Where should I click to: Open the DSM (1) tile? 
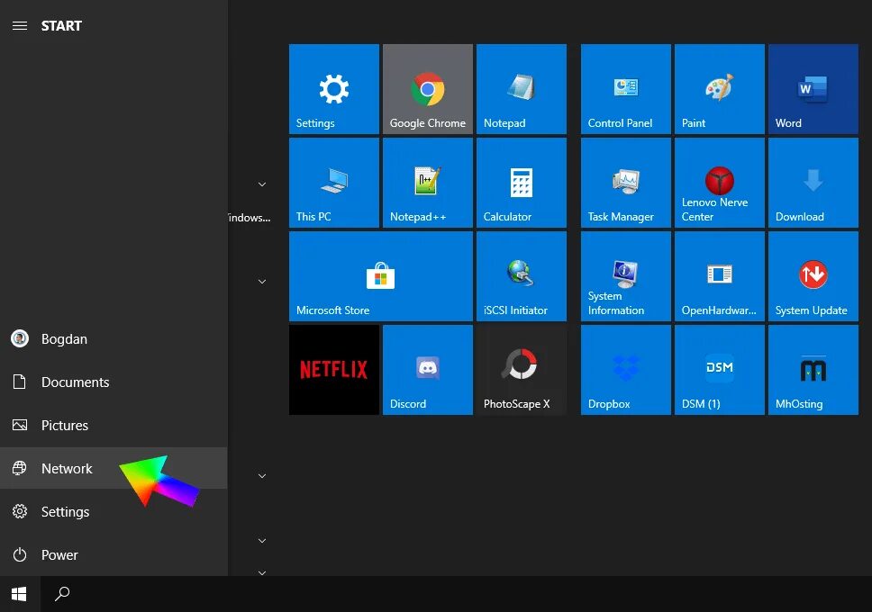(719, 370)
